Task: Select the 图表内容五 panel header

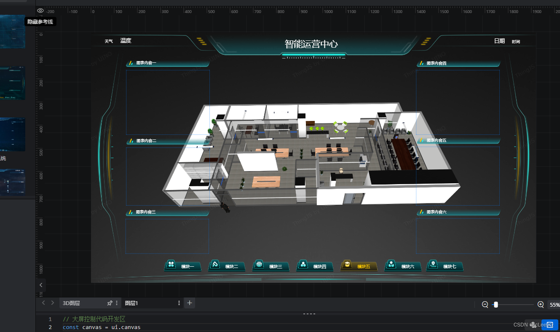Action: pyautogui.click(x=458, y=140)
